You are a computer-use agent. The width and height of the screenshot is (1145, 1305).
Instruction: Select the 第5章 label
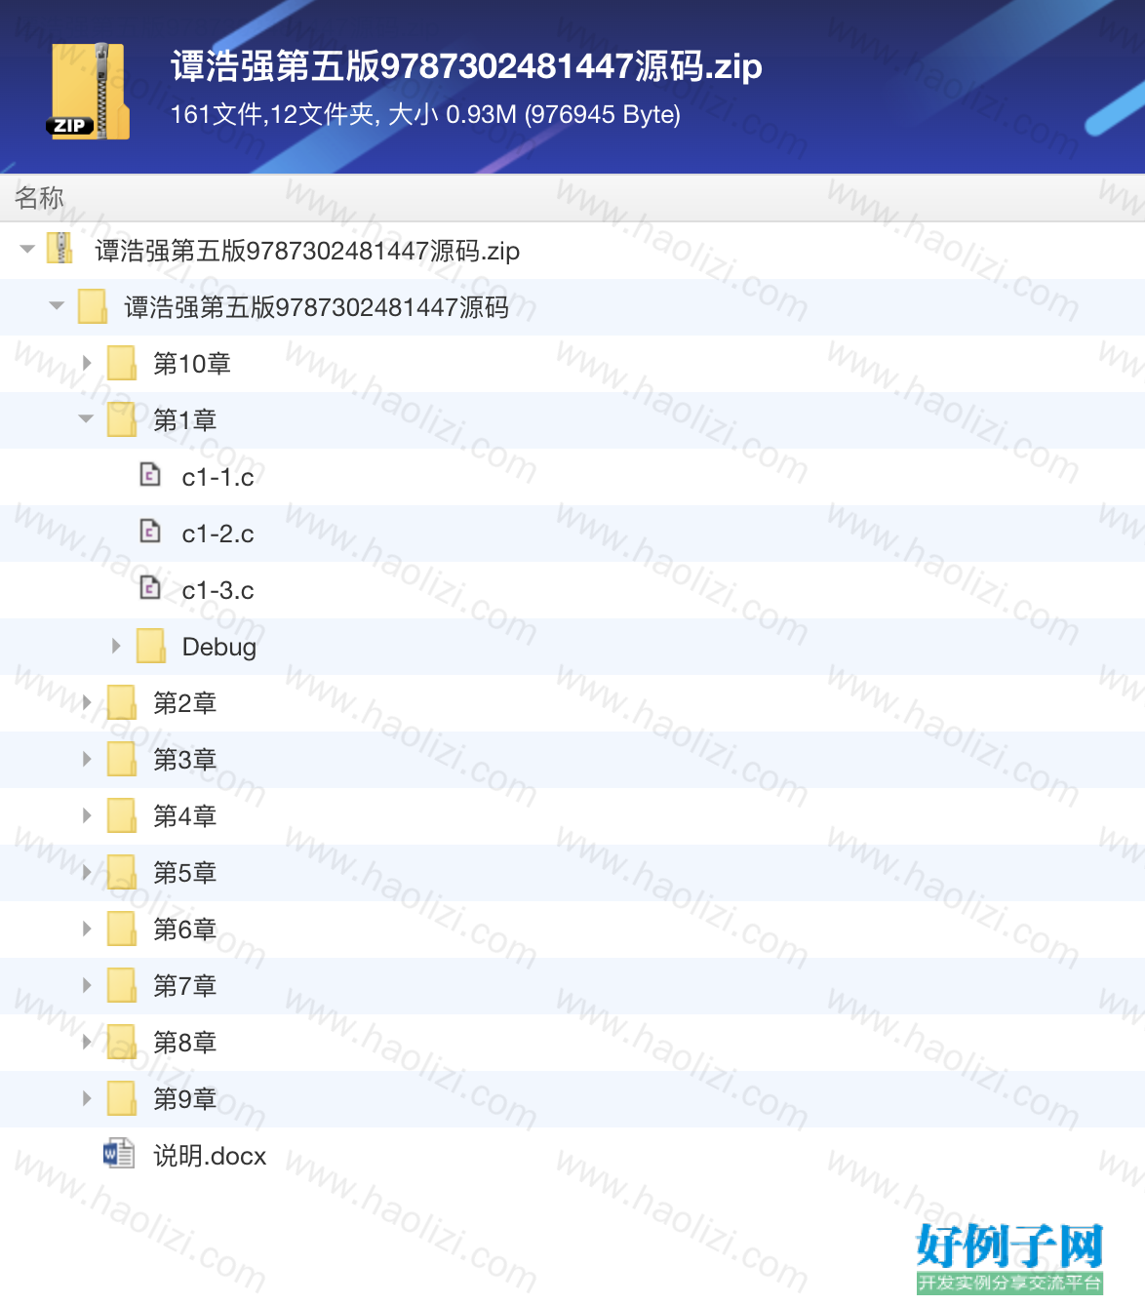coord(184,873)
